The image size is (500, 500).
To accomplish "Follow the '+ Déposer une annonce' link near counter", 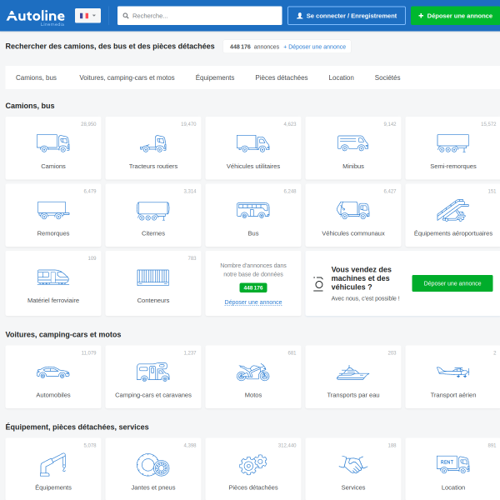I will (314, 47).
